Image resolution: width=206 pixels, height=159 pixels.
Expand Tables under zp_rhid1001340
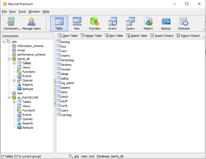(14, 102)
